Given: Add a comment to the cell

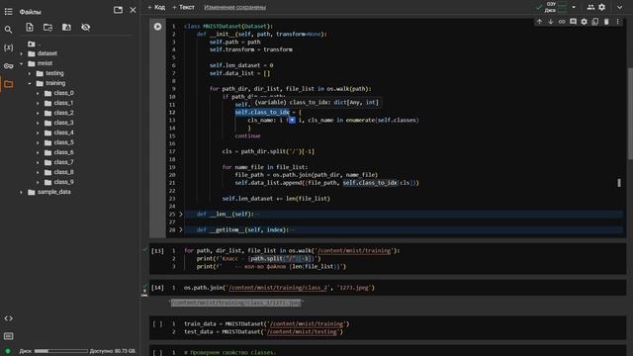Looking at the screenshot, I should [574, 22].
